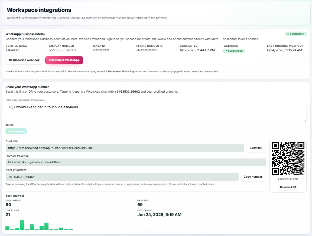This screenshot has height=236, width=312.
Task: Click the QR Scans value 69
Action: pos(140,205)
